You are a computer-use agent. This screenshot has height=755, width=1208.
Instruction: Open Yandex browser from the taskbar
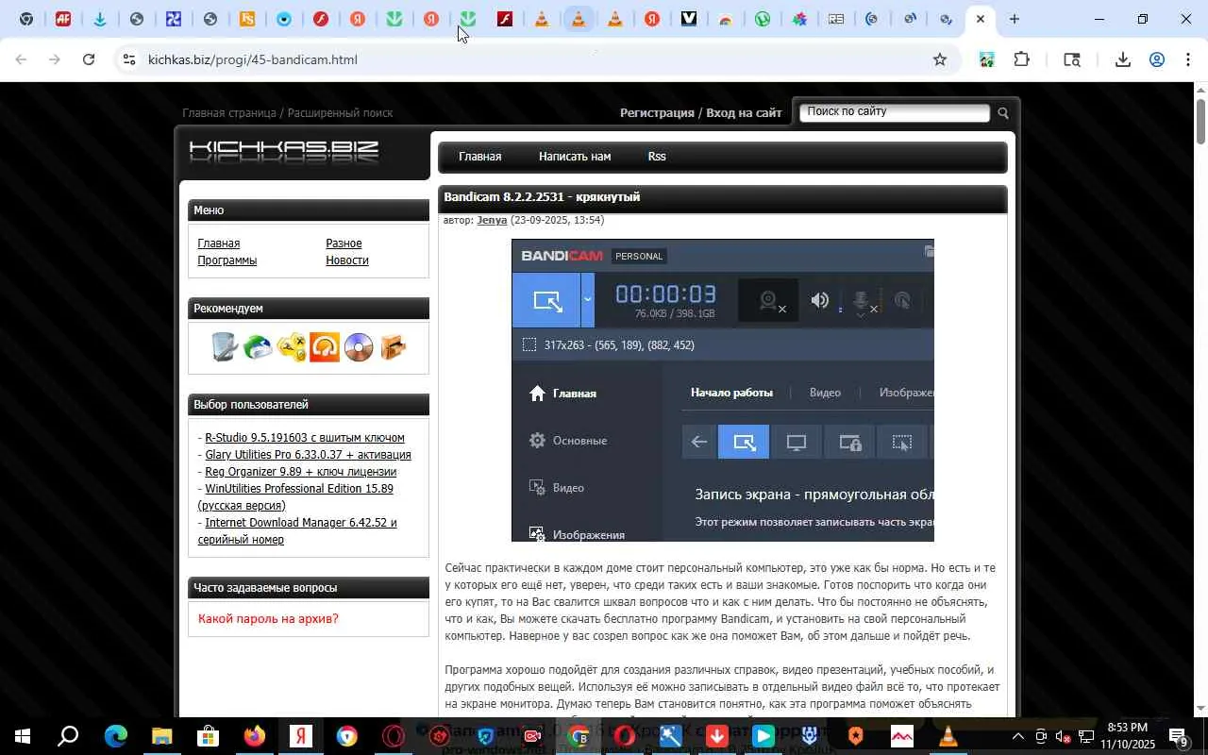[301, 736]
